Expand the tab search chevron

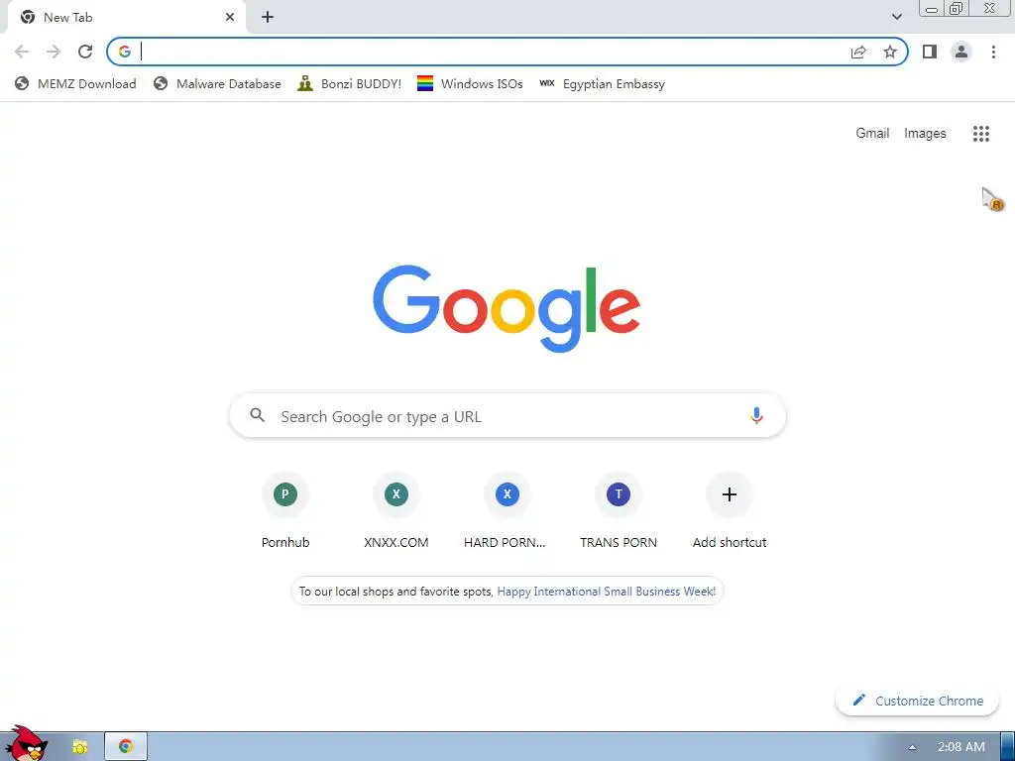(896, 17)
